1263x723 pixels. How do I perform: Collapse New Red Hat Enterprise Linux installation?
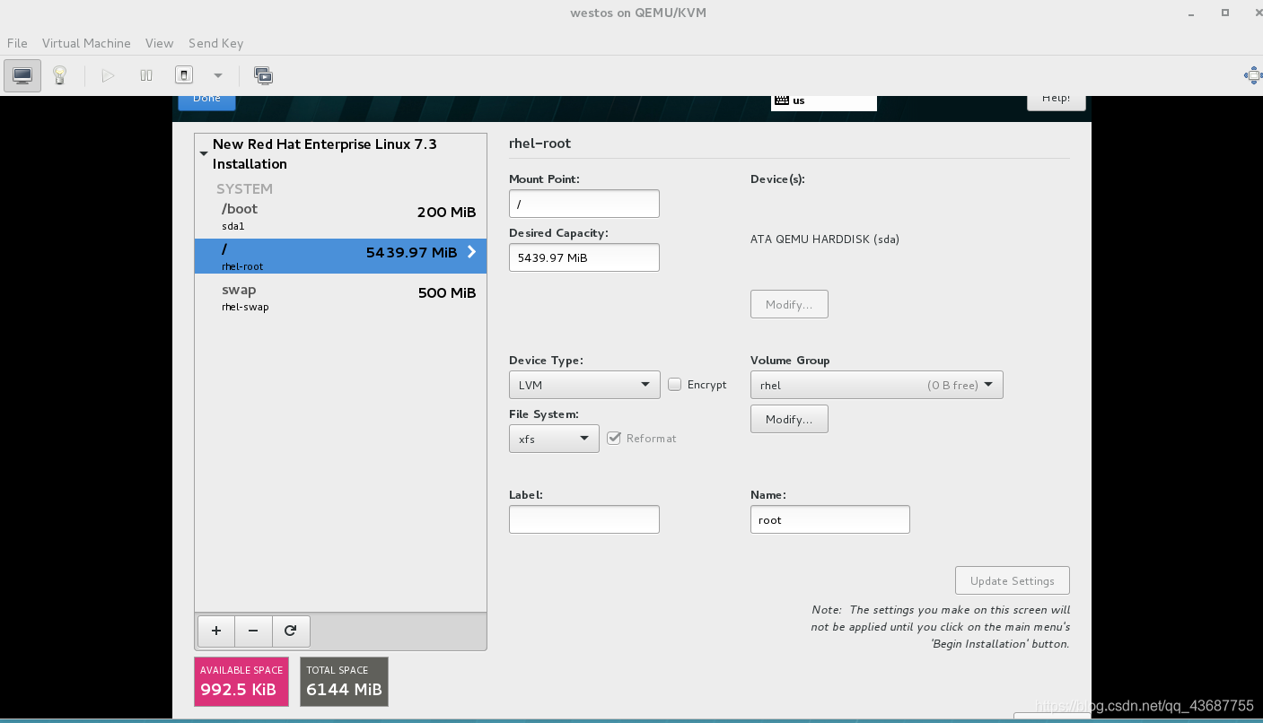click(204, 153)
